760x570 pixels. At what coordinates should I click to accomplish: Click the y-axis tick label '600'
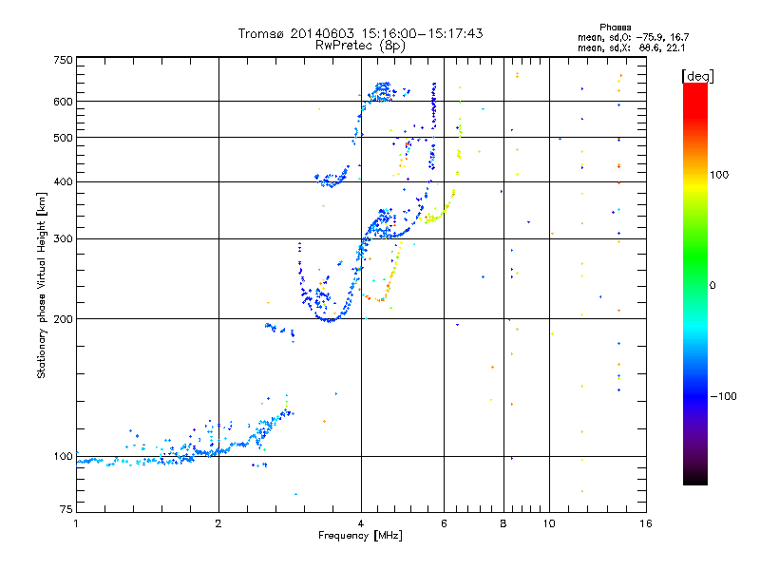coord(64,102)
